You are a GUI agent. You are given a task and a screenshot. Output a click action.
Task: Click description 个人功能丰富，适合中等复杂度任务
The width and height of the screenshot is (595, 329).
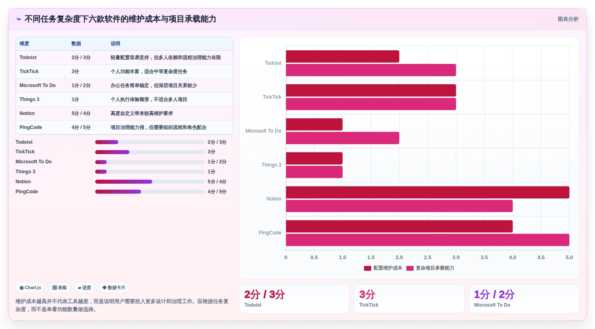(149, 71)
